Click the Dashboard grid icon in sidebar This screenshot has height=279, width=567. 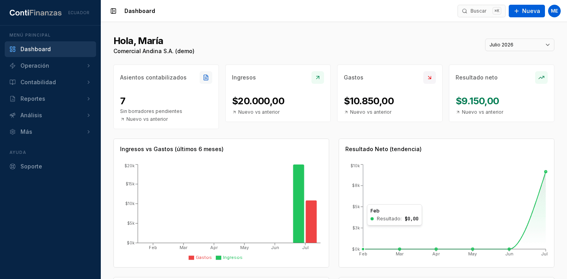tap(13, 49)
